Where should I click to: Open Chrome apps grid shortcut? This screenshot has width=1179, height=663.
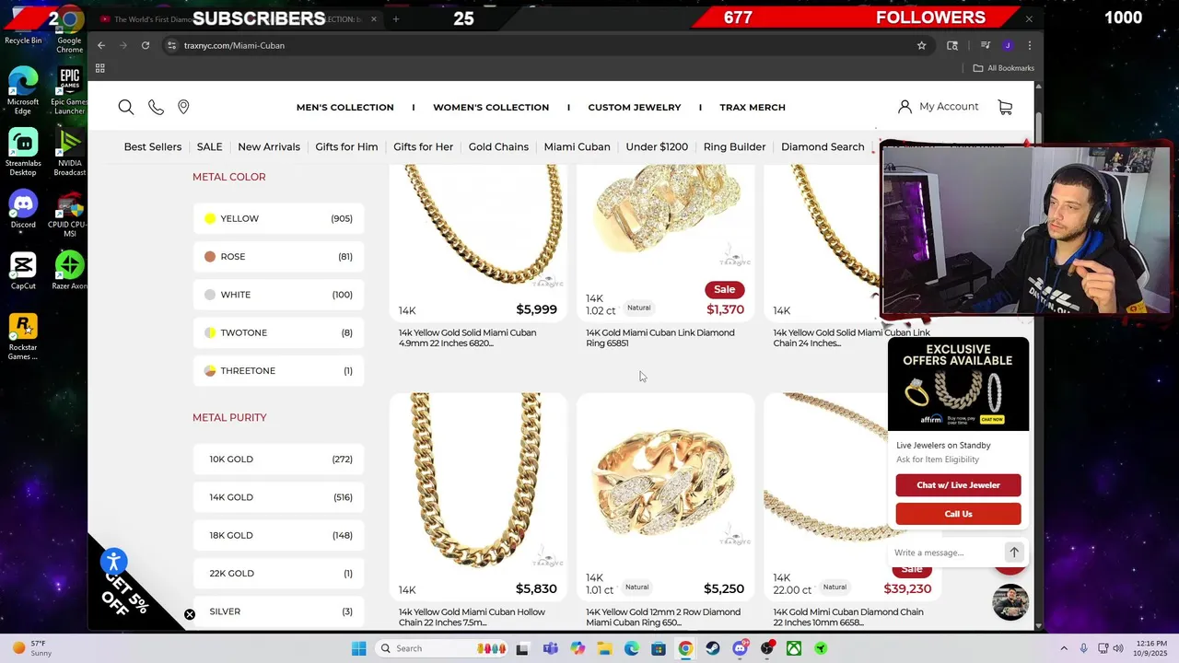pyautogui.click(x=99, y=68)
